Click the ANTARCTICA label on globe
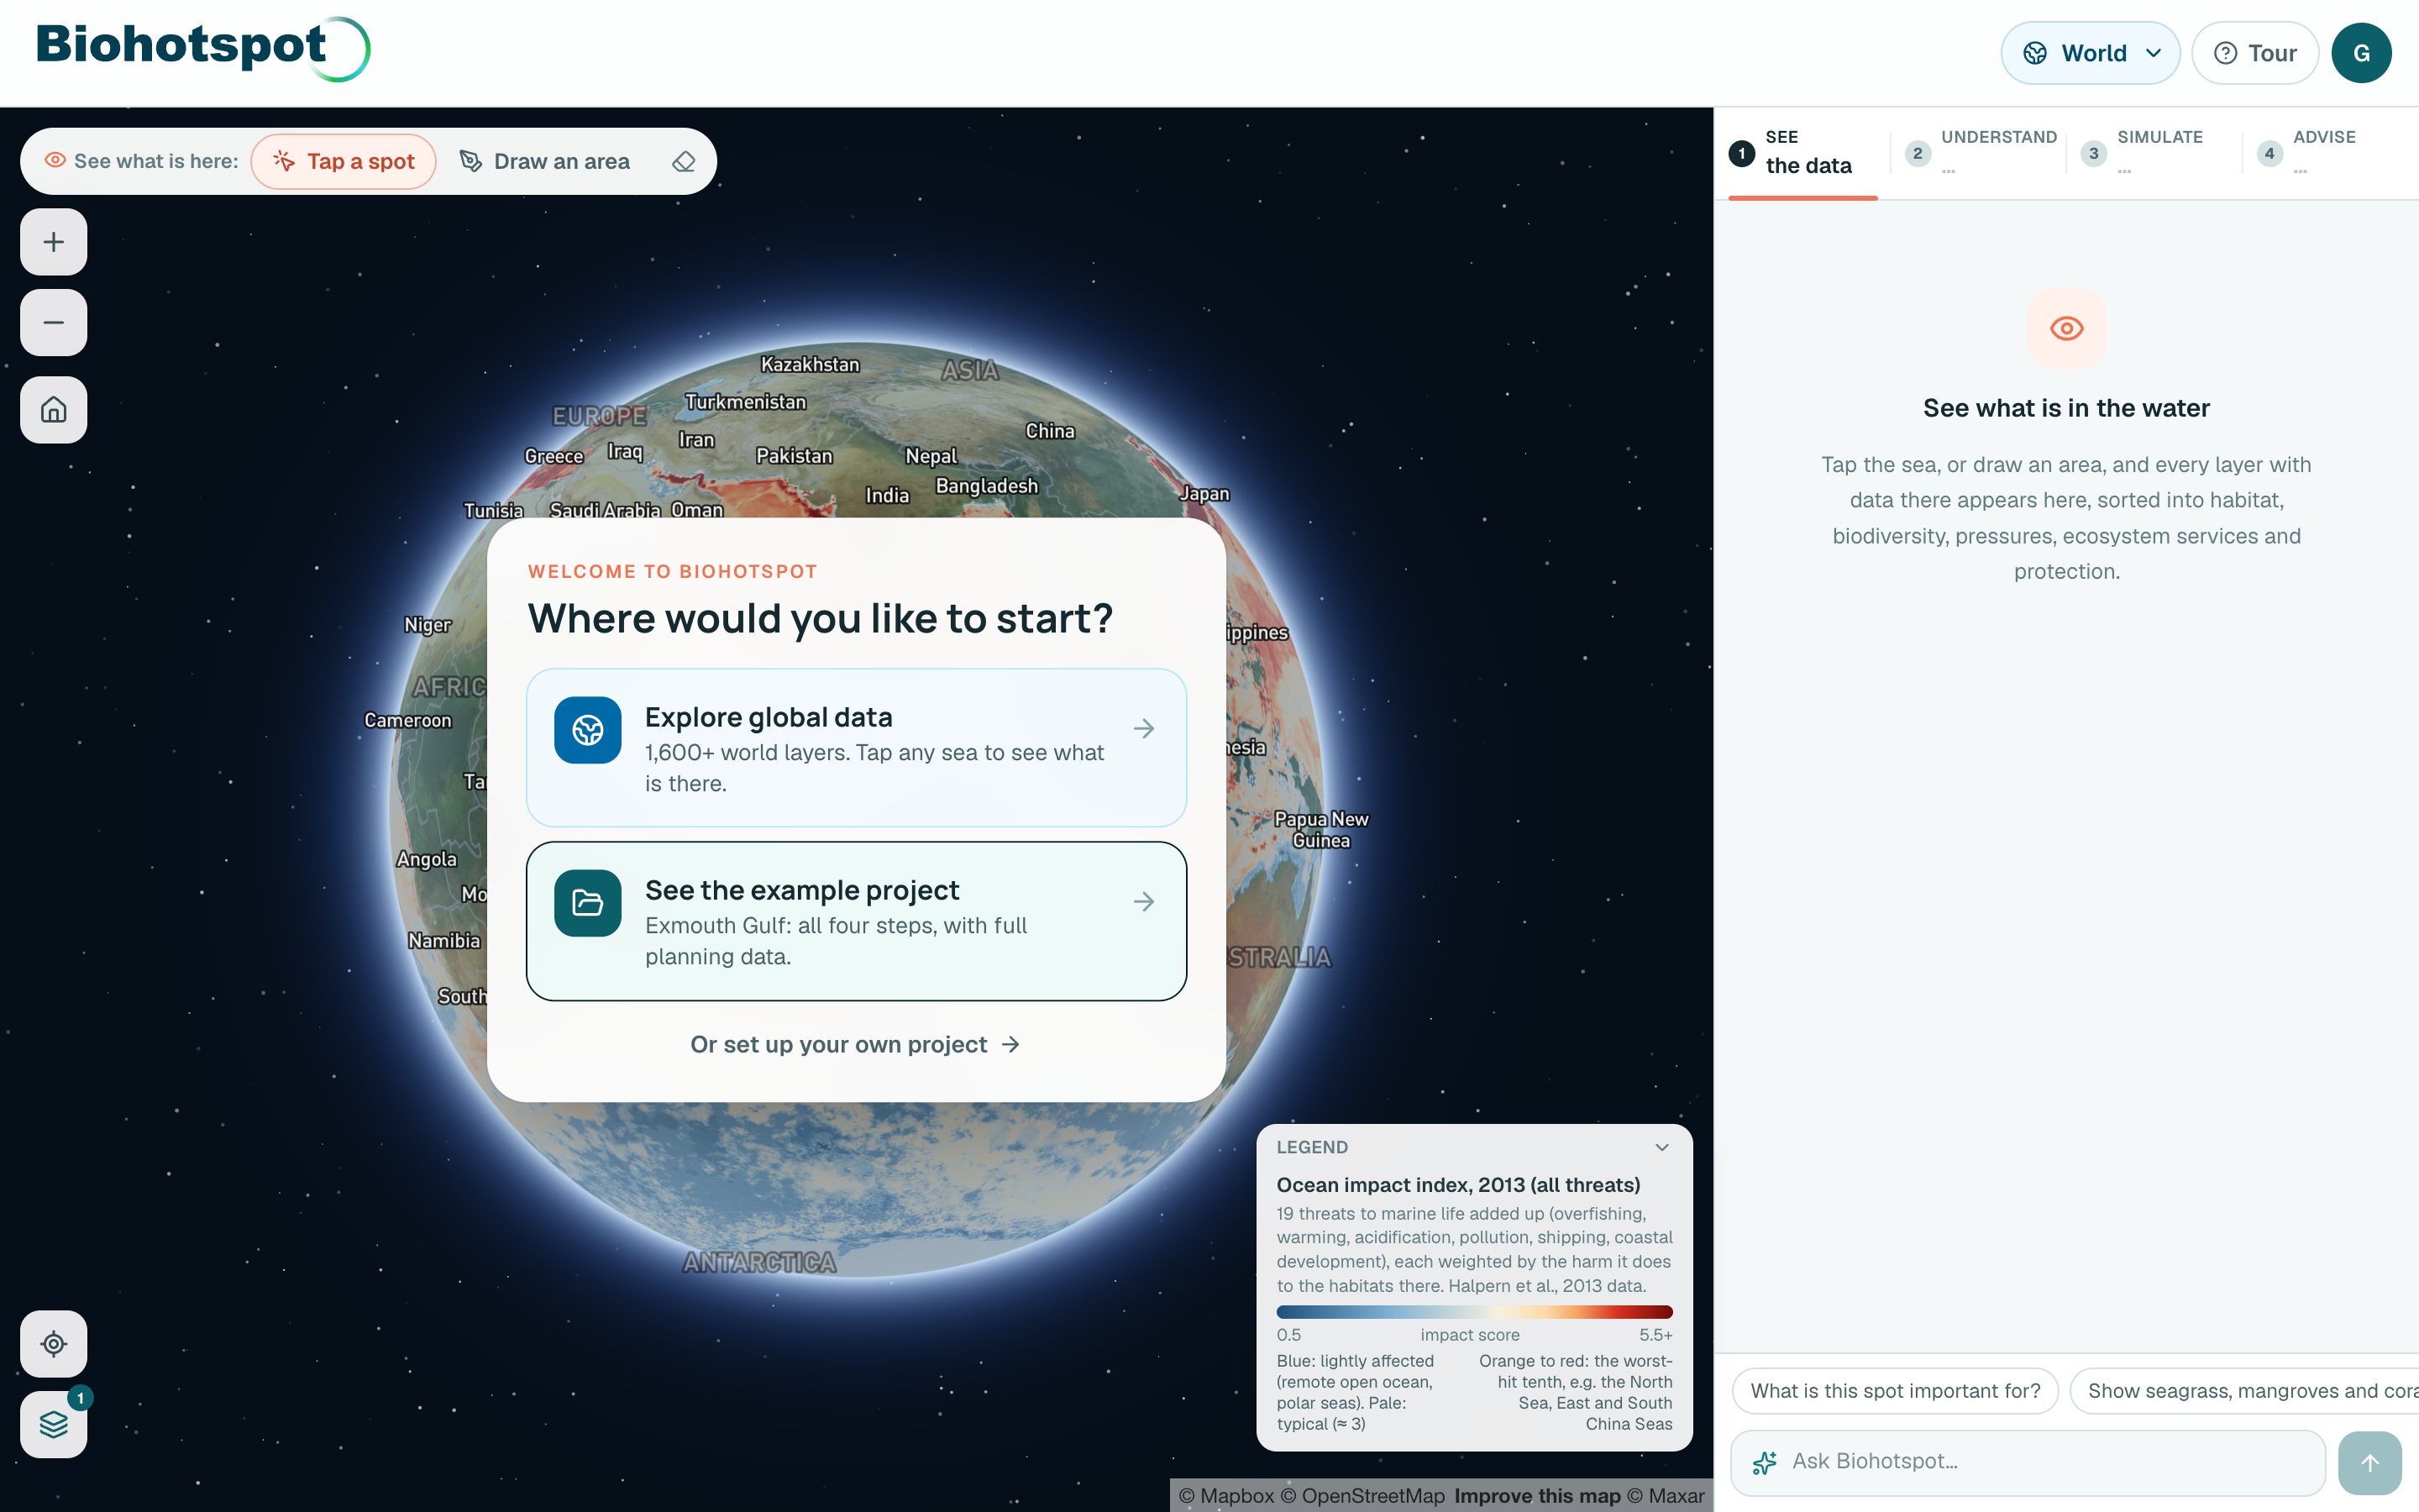The image size is (2419, 1512). point(759,1263)
